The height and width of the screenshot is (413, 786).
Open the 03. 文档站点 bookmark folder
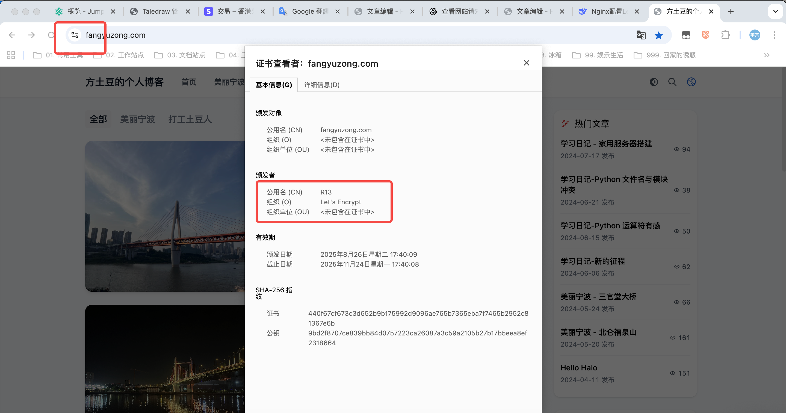coord(180,55)
